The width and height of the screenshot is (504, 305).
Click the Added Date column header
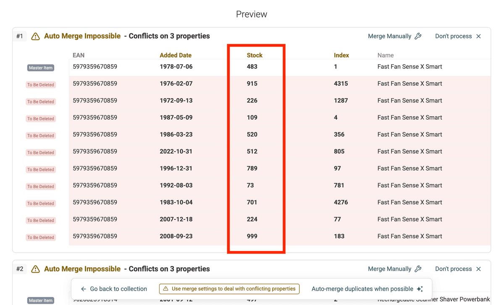click(176, 55)
